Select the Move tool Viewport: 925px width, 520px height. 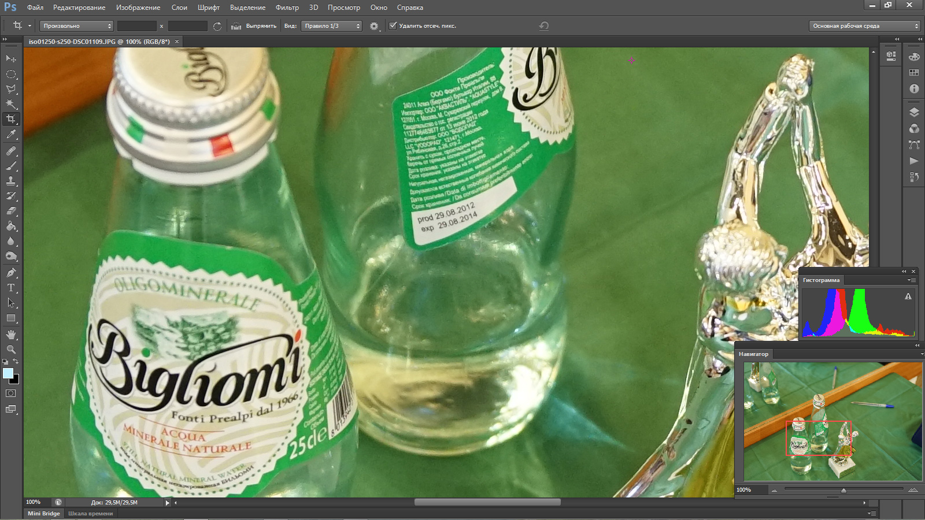tap(11, 58)
